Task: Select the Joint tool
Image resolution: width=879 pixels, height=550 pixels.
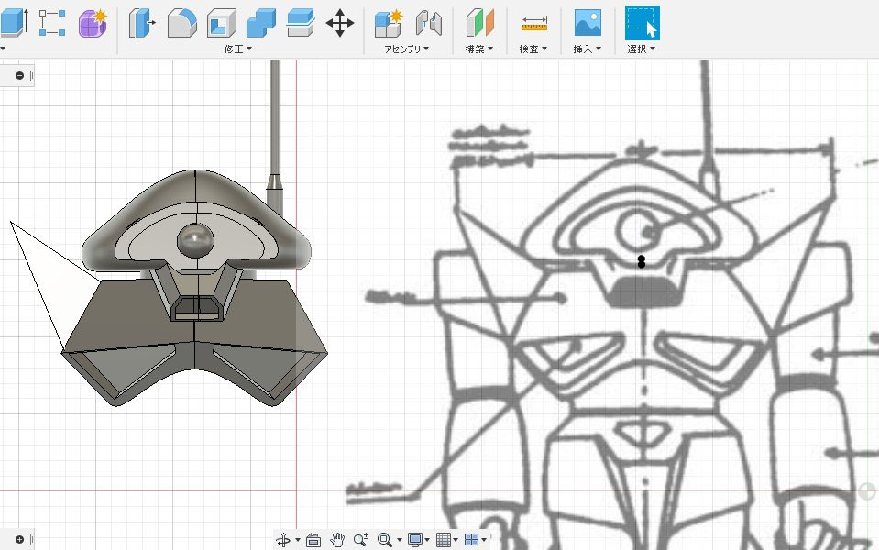Action: (x=428, y=22)
